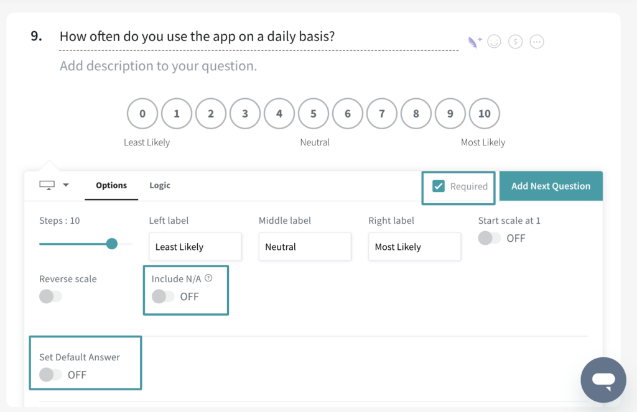Select the dollar sign scoring icon
637x412 pixels.
point(515,40)
